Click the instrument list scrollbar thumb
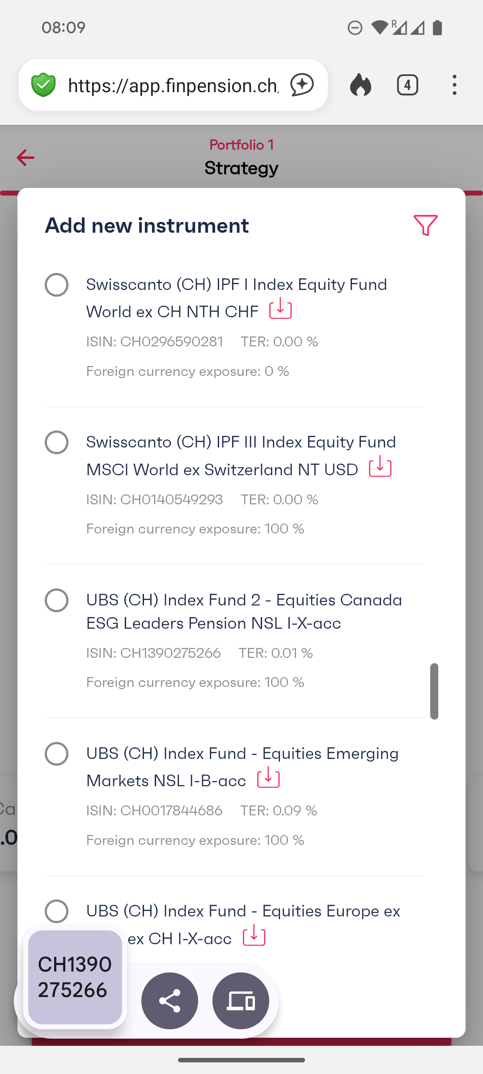This screenshot has width=483, height=1074. 434,691
